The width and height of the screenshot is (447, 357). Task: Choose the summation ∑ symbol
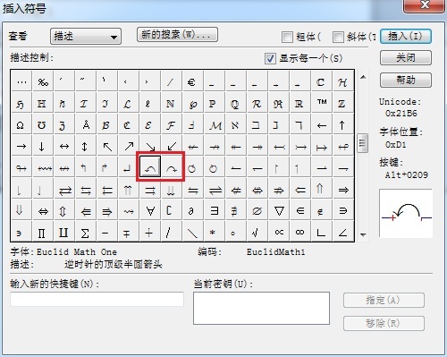[85, 233]
